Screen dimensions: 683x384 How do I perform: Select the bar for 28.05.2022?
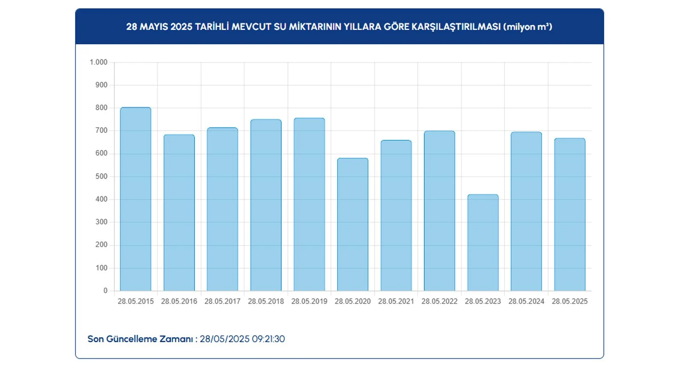click(439, 211)
